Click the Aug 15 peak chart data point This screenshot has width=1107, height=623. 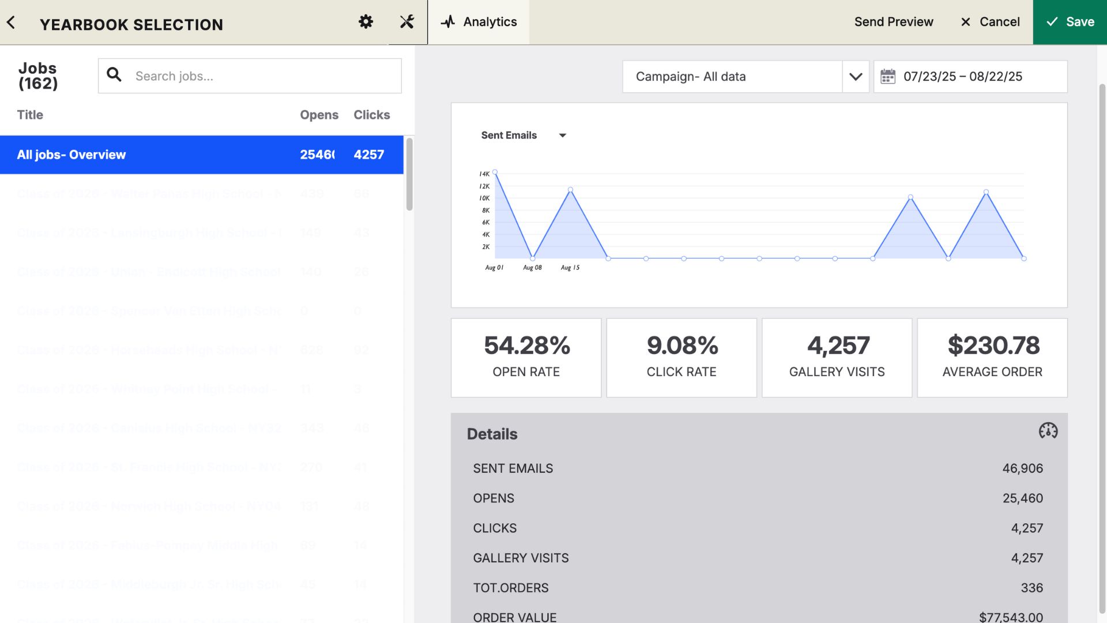570,190
